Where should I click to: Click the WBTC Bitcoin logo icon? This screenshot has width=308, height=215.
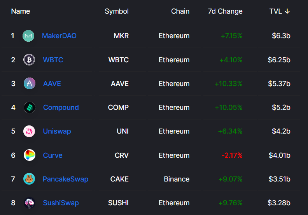click(x=29, y=60)
